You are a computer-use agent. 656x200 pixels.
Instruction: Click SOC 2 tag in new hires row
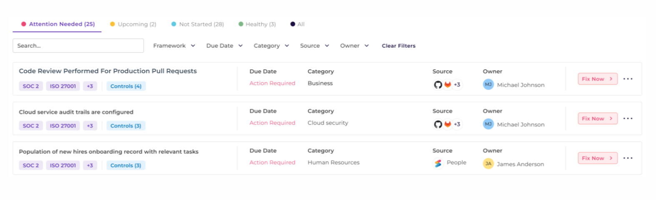point(31,165)
